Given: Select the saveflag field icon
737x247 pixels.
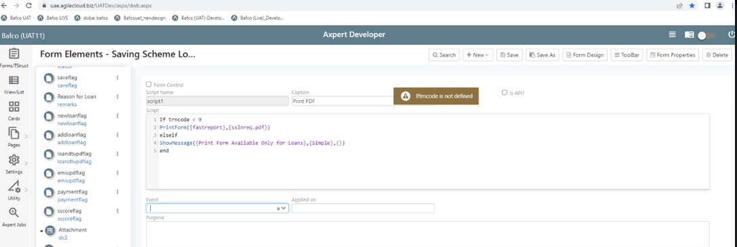Looking at the screenshot, I should 49,78.
